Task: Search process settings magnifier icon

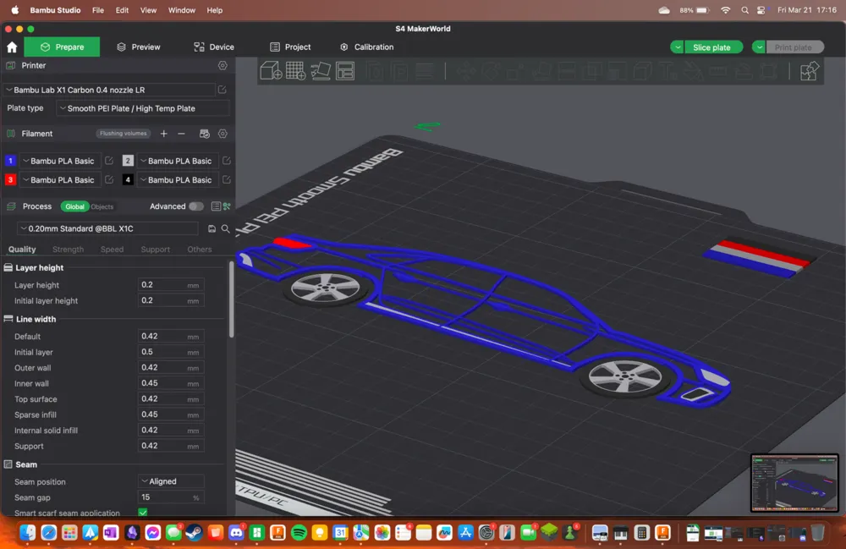Action: [226, 228]
